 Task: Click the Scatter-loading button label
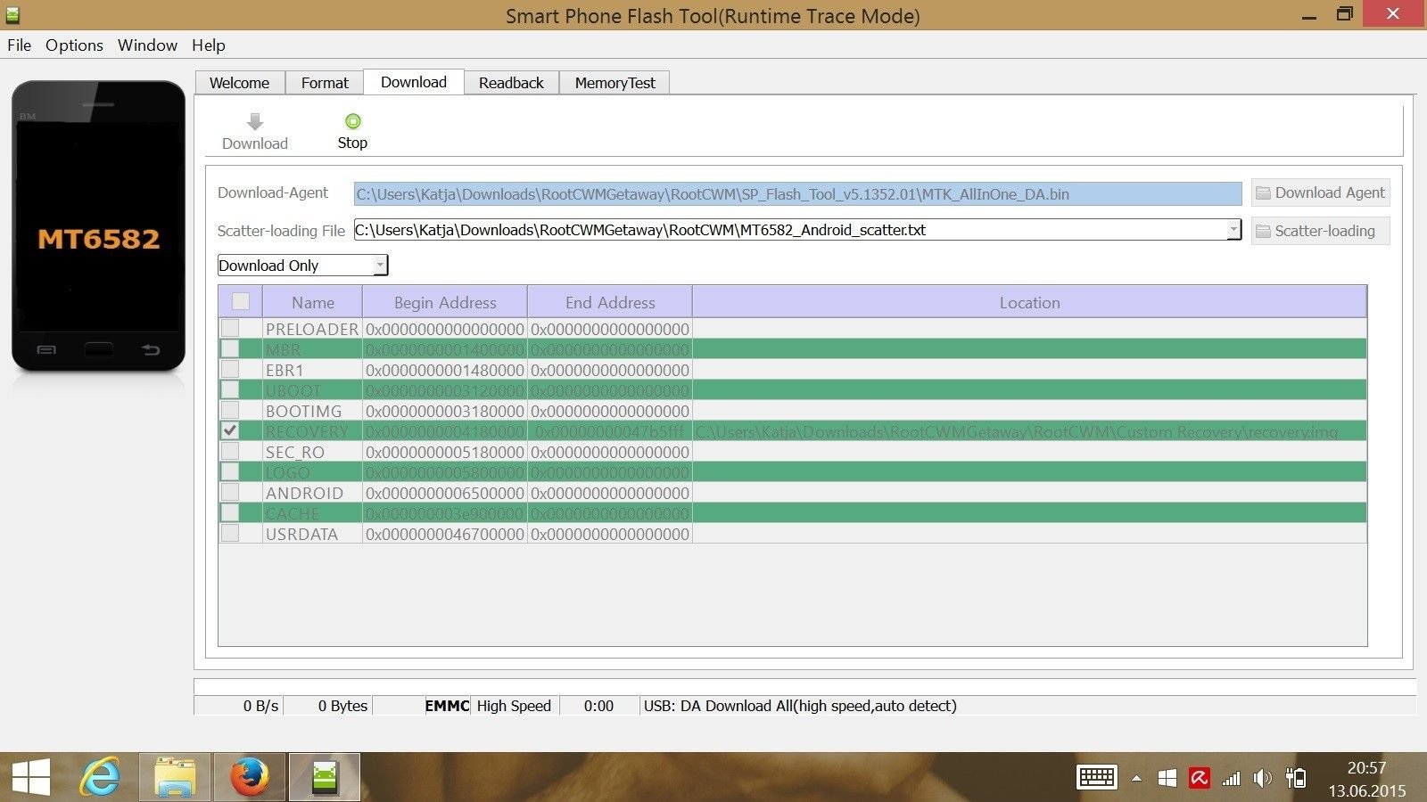point(1324,231)
